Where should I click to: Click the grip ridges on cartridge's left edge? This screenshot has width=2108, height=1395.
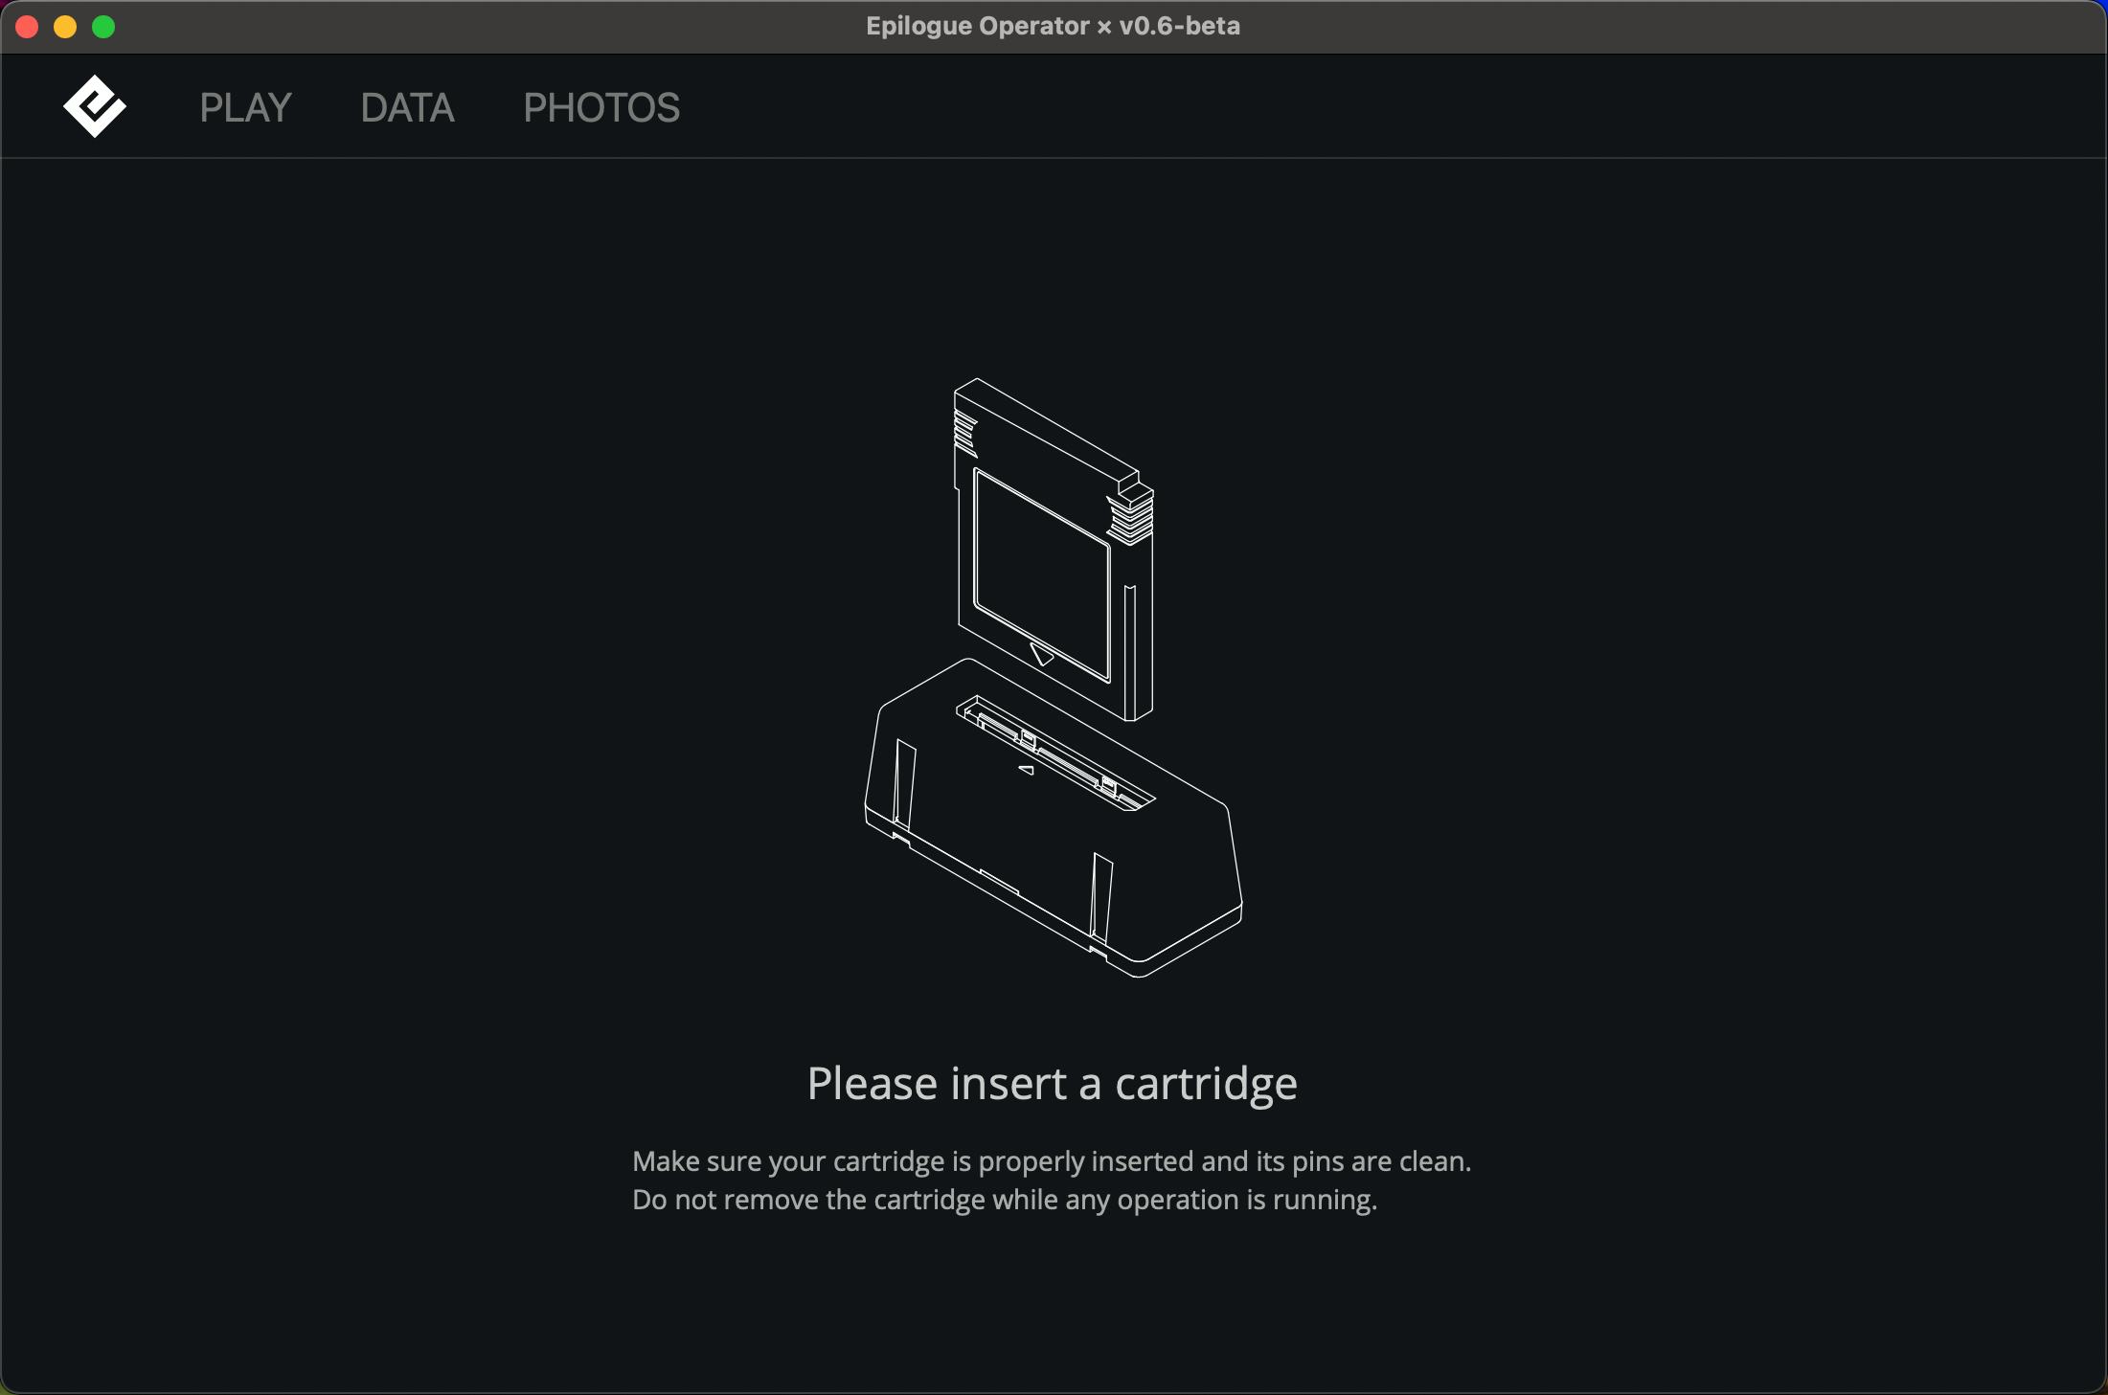point(964,434)
